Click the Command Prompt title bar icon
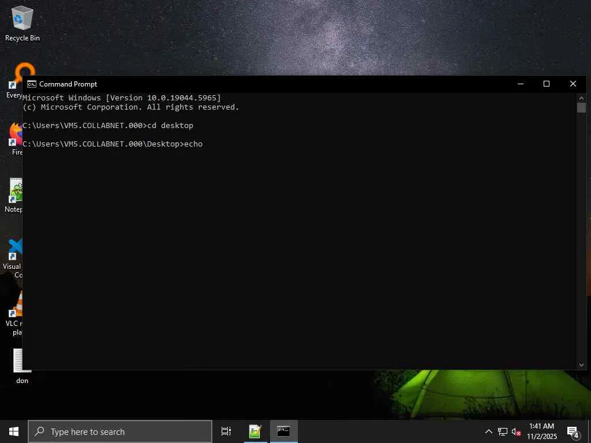Image resolution: width=591 pixels, height=443 pixels. [32, 84]
